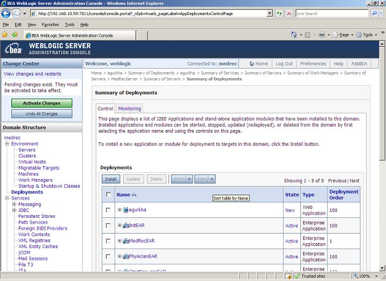
Task: Sort table by the State column header
Action: coord(292,195)
